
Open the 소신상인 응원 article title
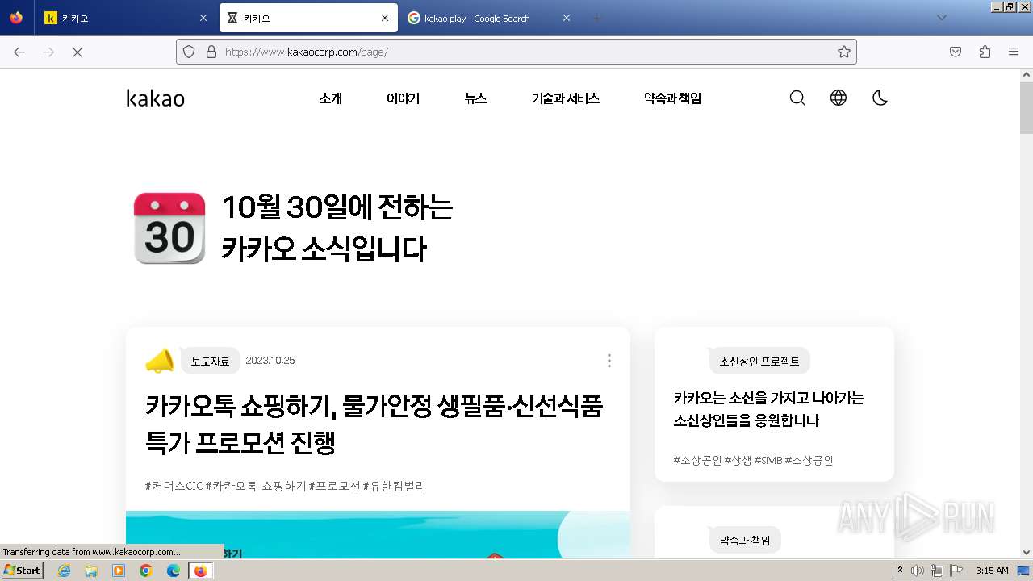coord(769,409)
